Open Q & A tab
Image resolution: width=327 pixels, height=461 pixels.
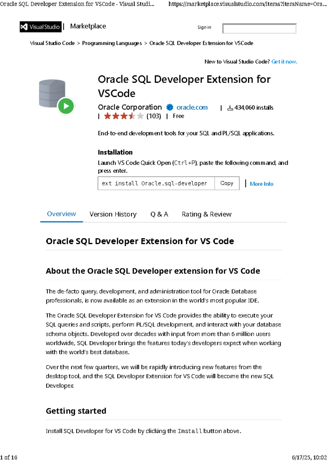159,214
